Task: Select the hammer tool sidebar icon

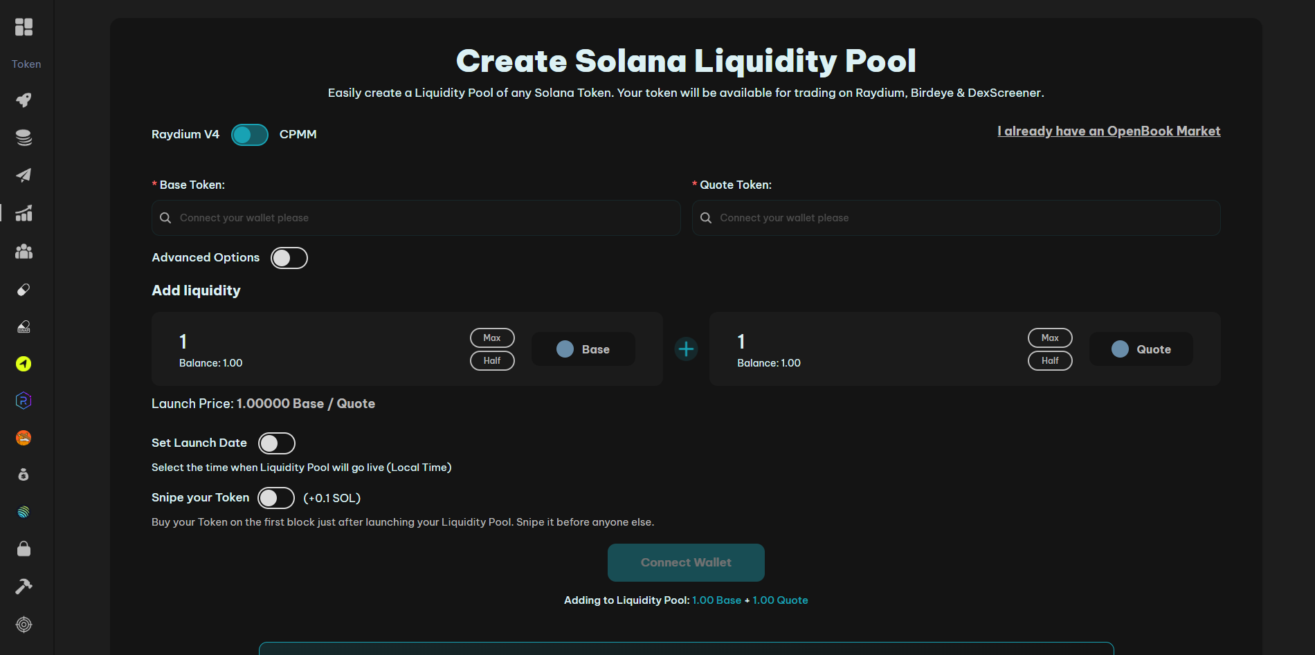Action: pos(24,587)
